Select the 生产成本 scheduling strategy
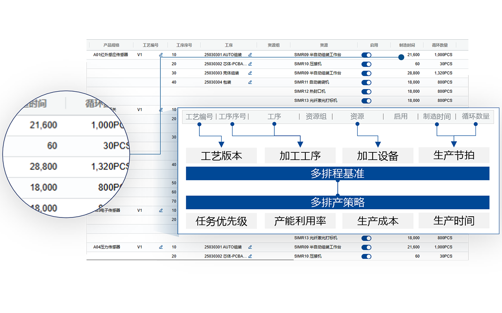This screenshot has width=502, height=313. 378,220
